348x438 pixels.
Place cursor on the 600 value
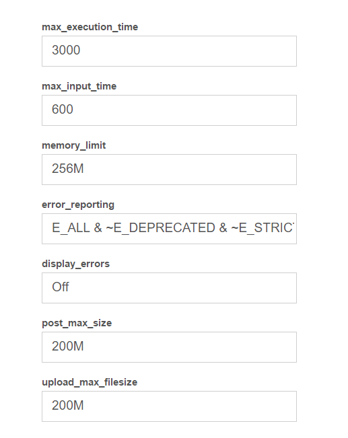pos(63,110)
